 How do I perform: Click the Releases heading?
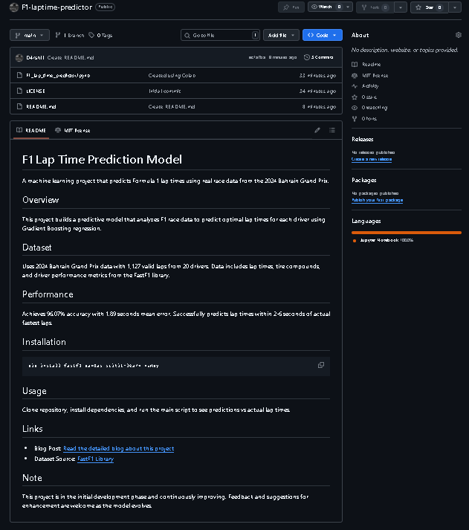[x=362, y=139]
